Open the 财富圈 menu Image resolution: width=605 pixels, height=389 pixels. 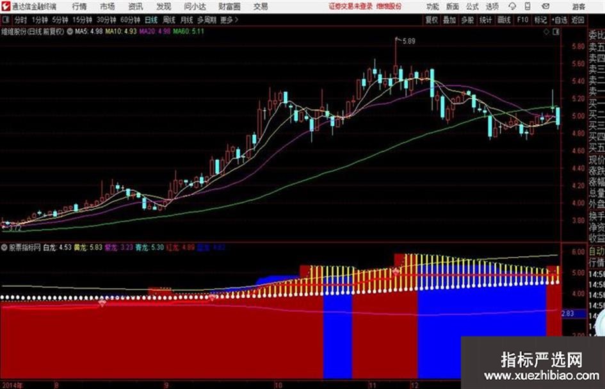tap(229, 6)
